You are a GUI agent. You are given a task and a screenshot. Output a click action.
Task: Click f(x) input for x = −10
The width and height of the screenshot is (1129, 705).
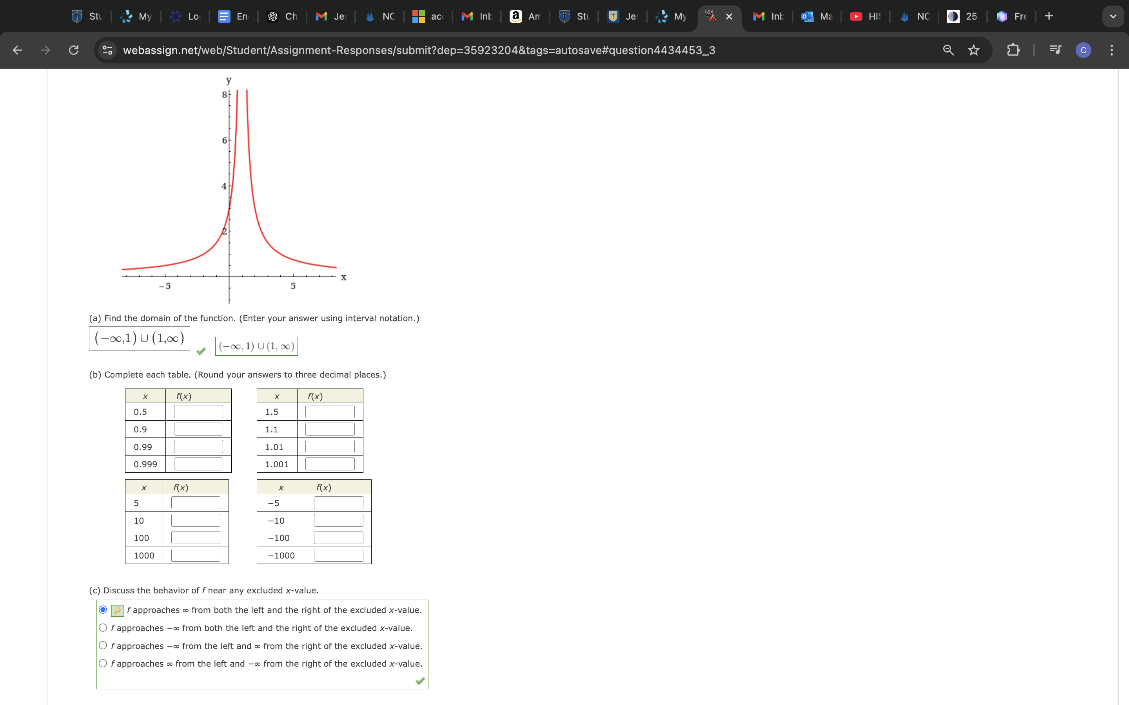pyautogui.click(x=338, y=521)
